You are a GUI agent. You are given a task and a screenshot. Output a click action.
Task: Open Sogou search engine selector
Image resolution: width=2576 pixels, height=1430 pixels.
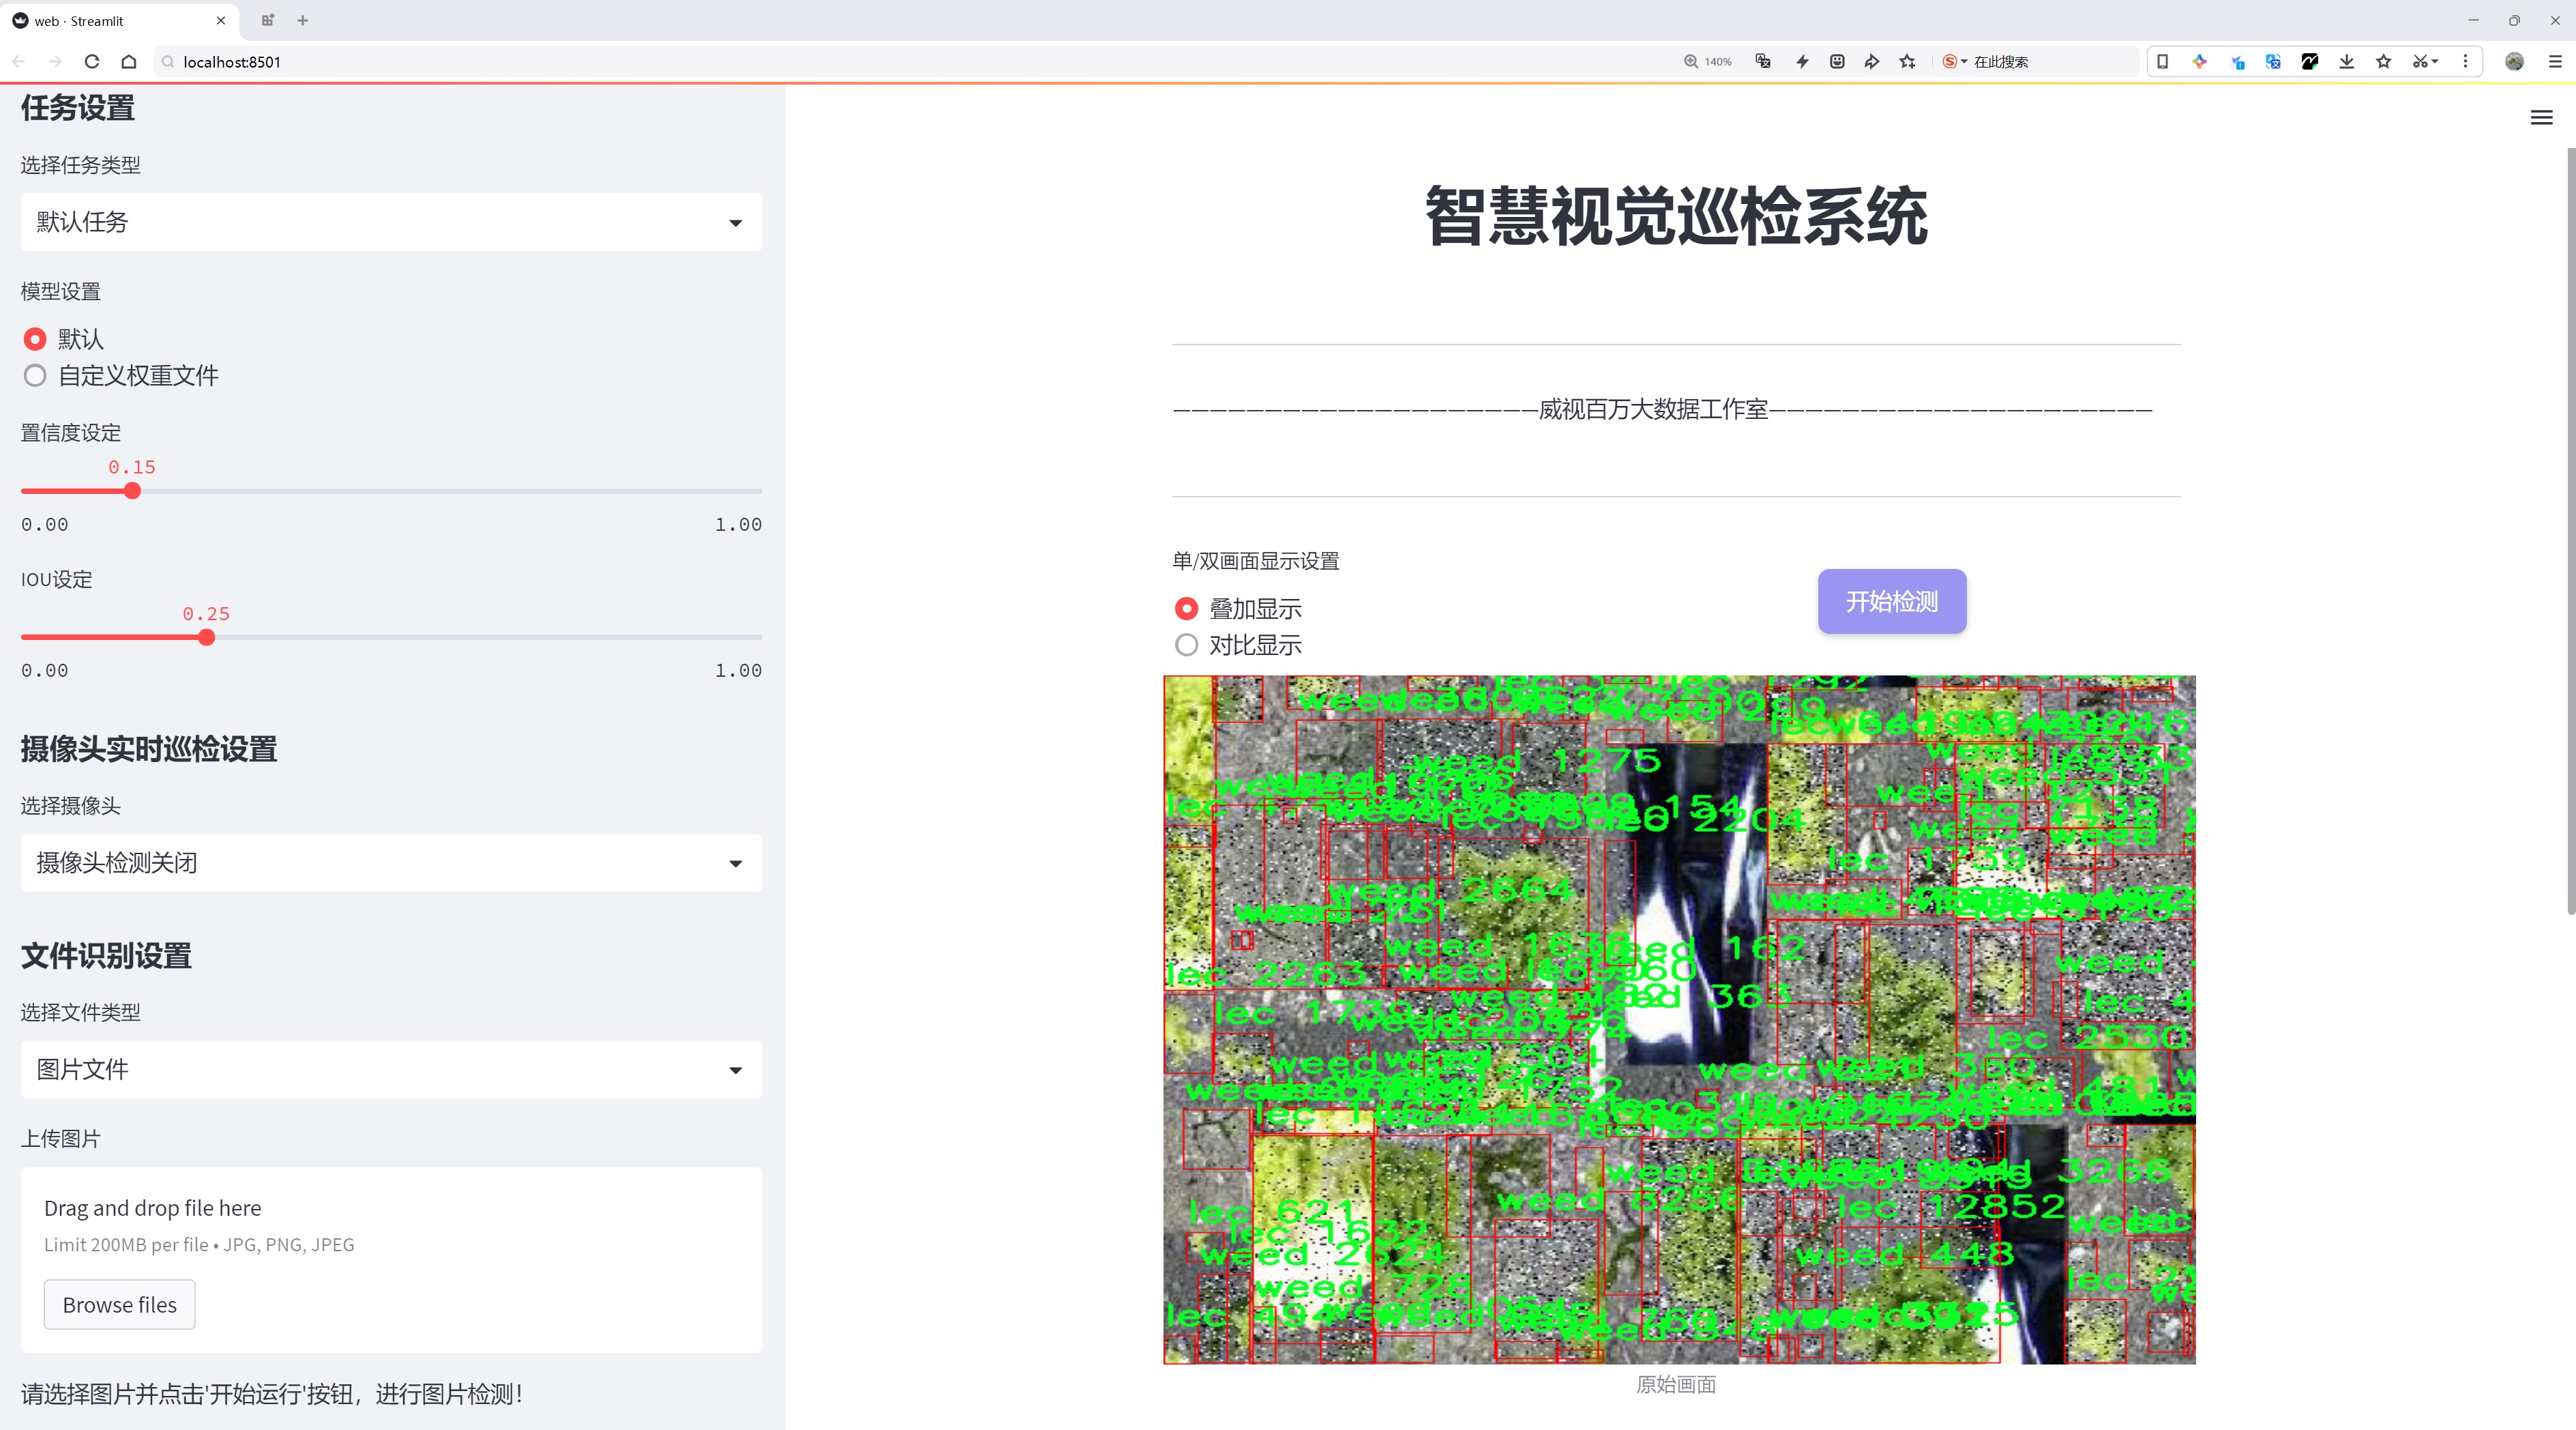1954,62
